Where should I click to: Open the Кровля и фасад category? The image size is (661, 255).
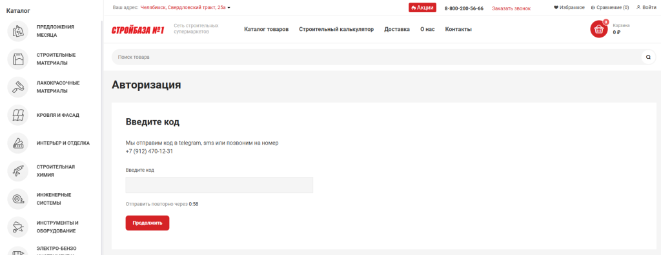pyautogui.click(x=57, y=115)
